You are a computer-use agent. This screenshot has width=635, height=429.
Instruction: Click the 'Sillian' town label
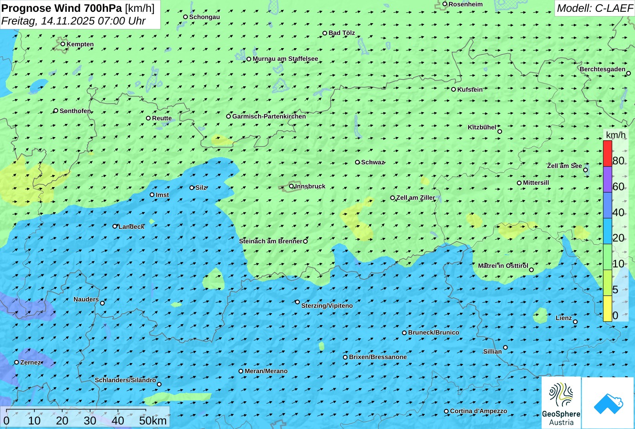click(x=493, y=351)
